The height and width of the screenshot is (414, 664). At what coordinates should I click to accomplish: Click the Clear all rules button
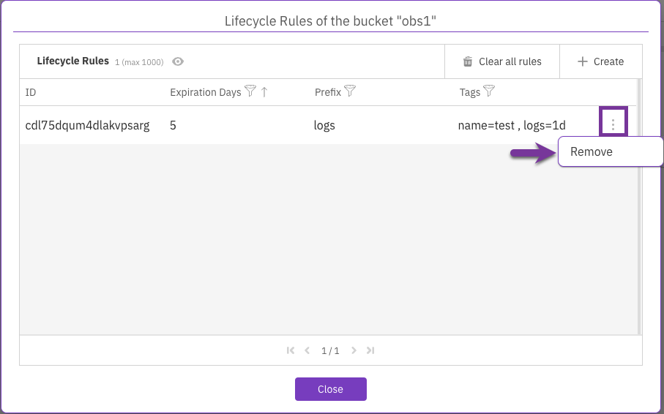(502, 61)
